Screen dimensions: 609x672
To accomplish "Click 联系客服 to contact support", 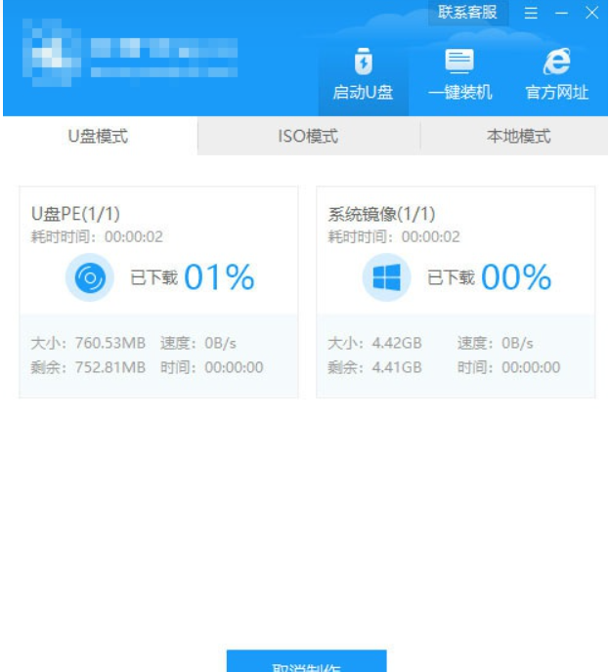I will pyautogui.click(x=467, y=13).
